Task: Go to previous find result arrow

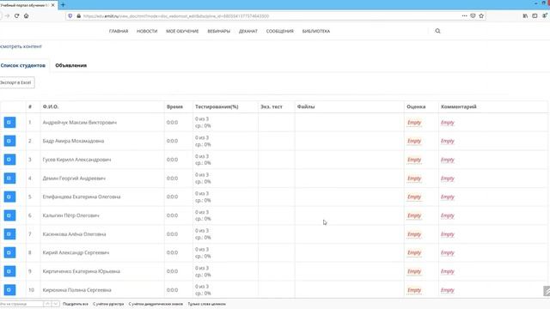Action: 47,304
